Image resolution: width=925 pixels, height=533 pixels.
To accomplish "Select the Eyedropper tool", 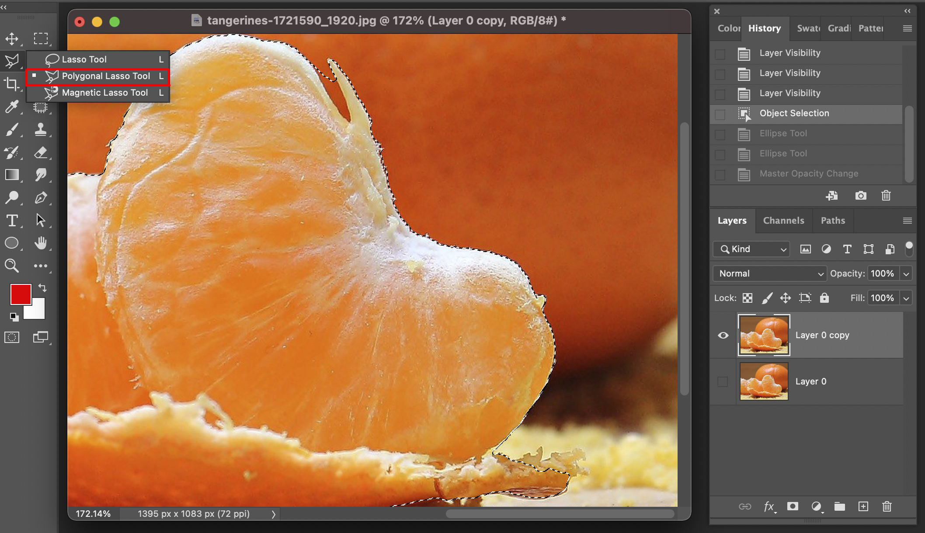I will (x=12, y=107).
